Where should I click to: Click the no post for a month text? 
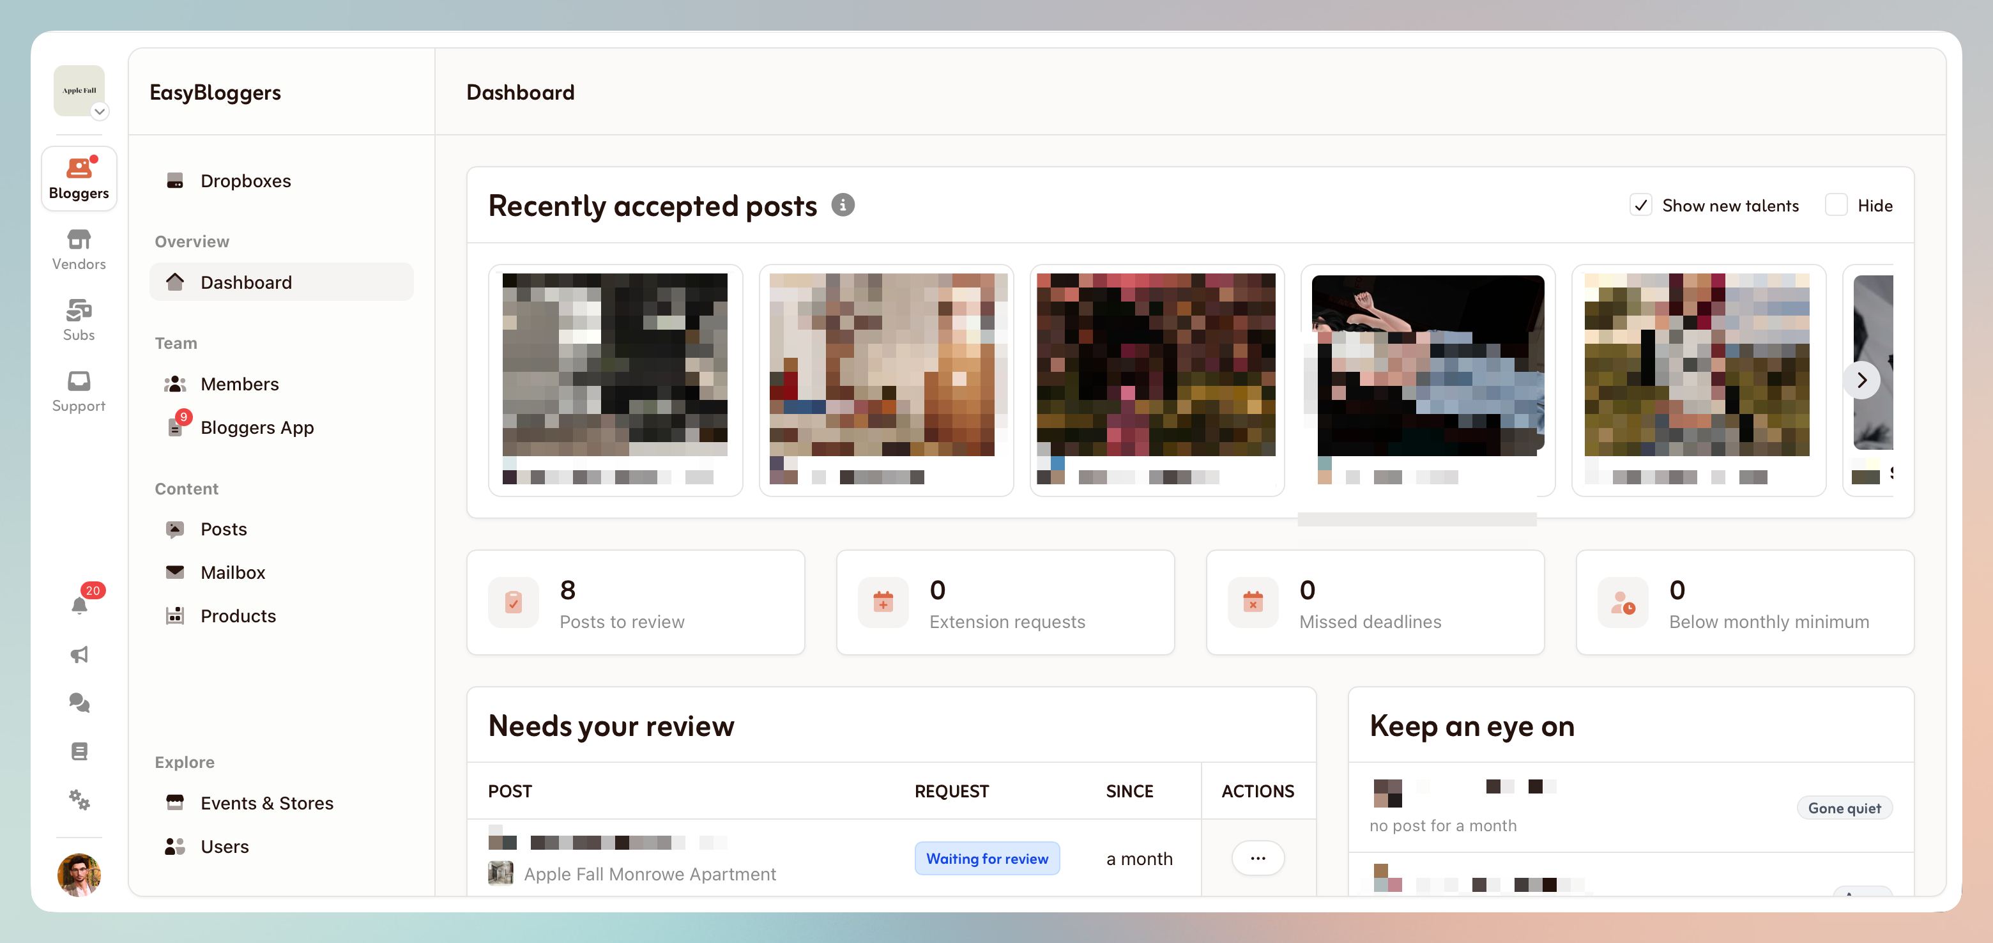1442,825
